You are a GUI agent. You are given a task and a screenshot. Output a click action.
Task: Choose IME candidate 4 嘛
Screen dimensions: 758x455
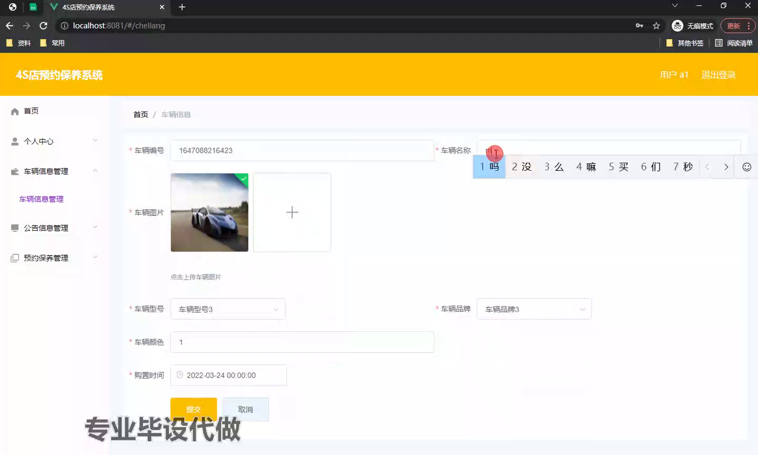point(586,167)
